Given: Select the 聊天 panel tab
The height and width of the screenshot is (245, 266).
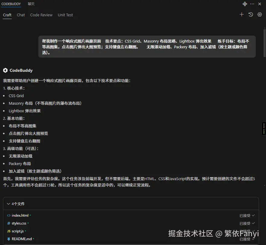Looking at the screenshot, I should coord(31,4).
